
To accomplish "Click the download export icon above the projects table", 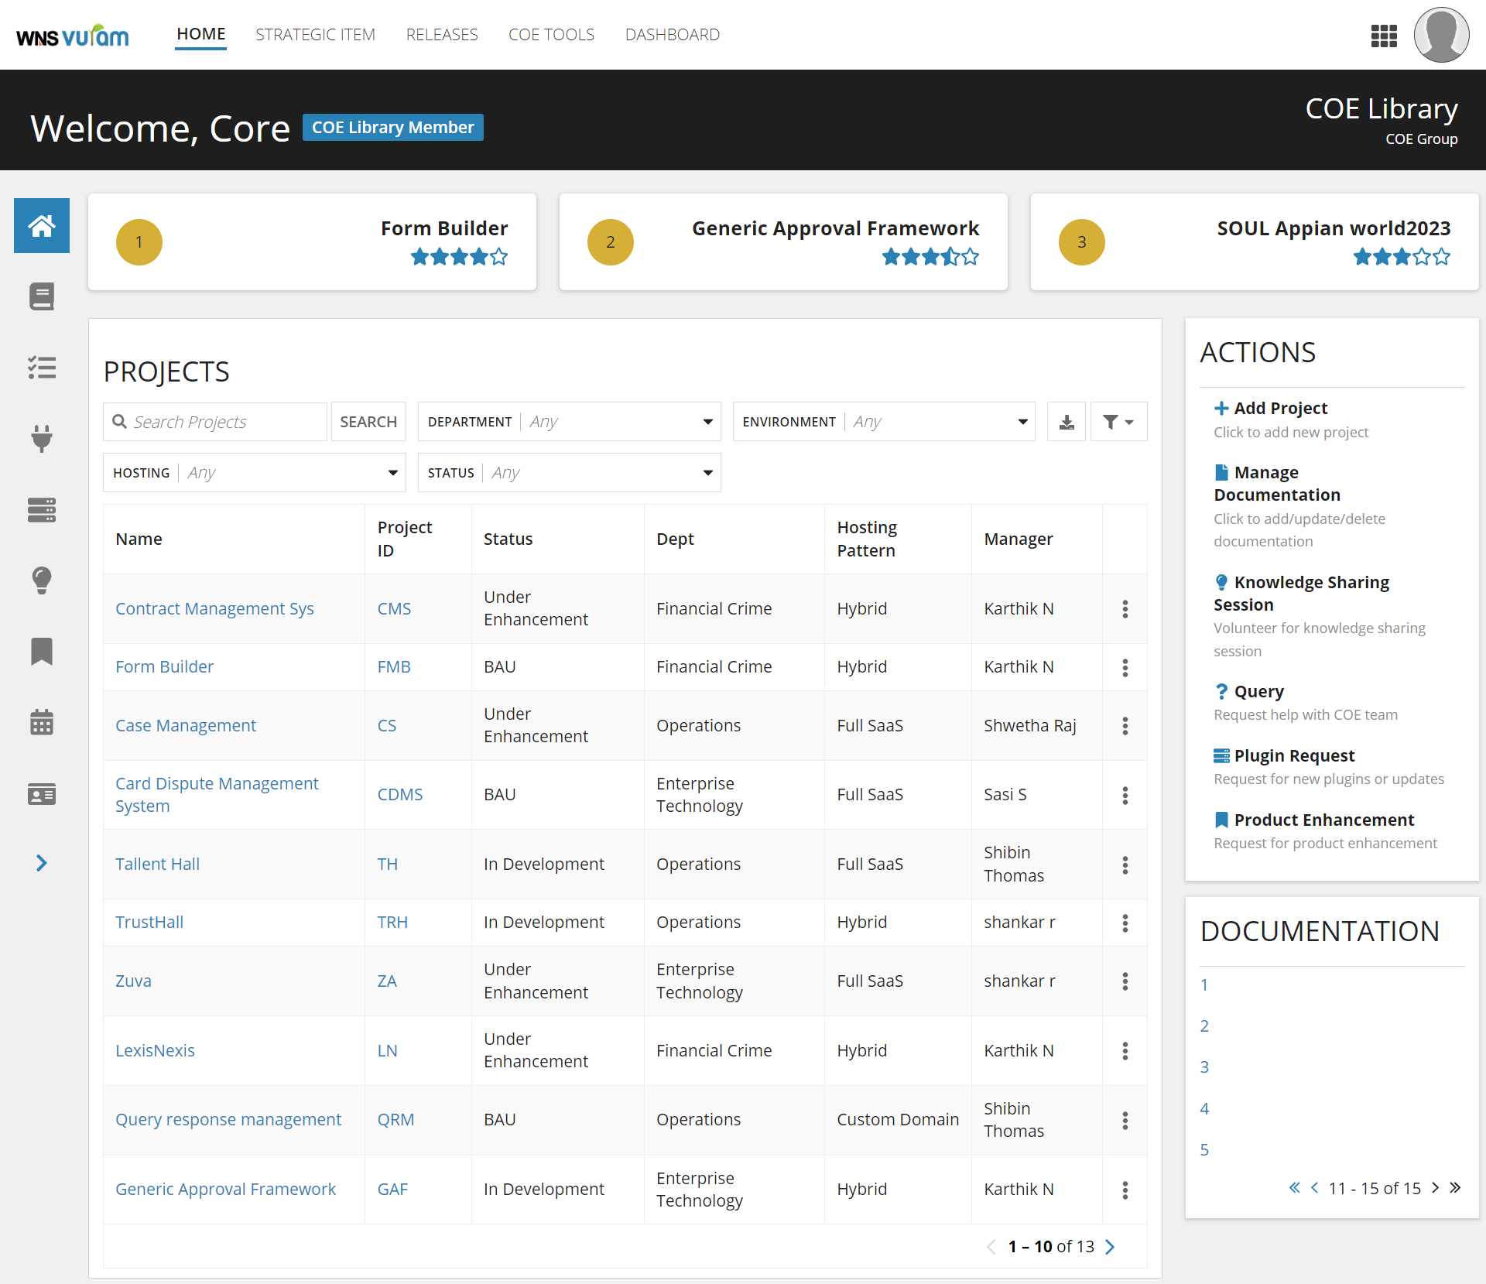I will click(x=1067, y=422).
